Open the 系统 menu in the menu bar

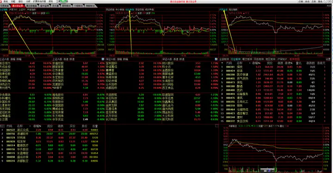[x=6, y=1]
